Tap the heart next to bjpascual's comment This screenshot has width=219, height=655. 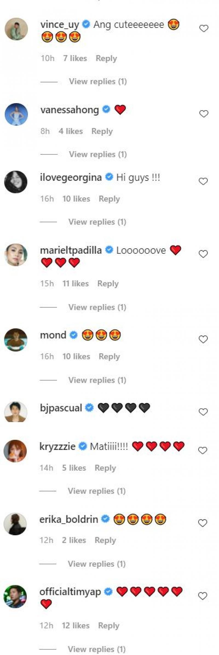pos(203,412)
